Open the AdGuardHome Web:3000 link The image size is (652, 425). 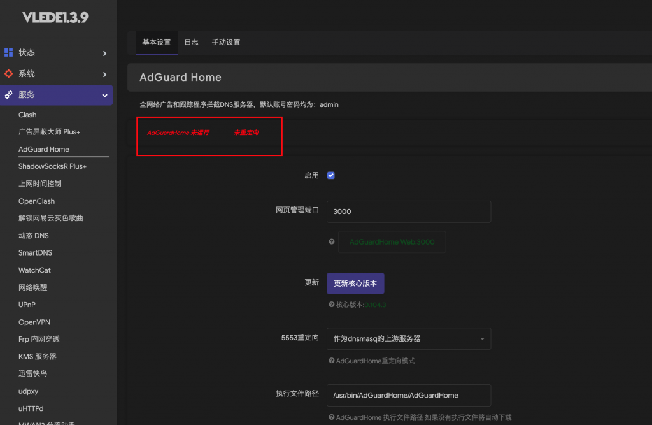coord(392,242)
